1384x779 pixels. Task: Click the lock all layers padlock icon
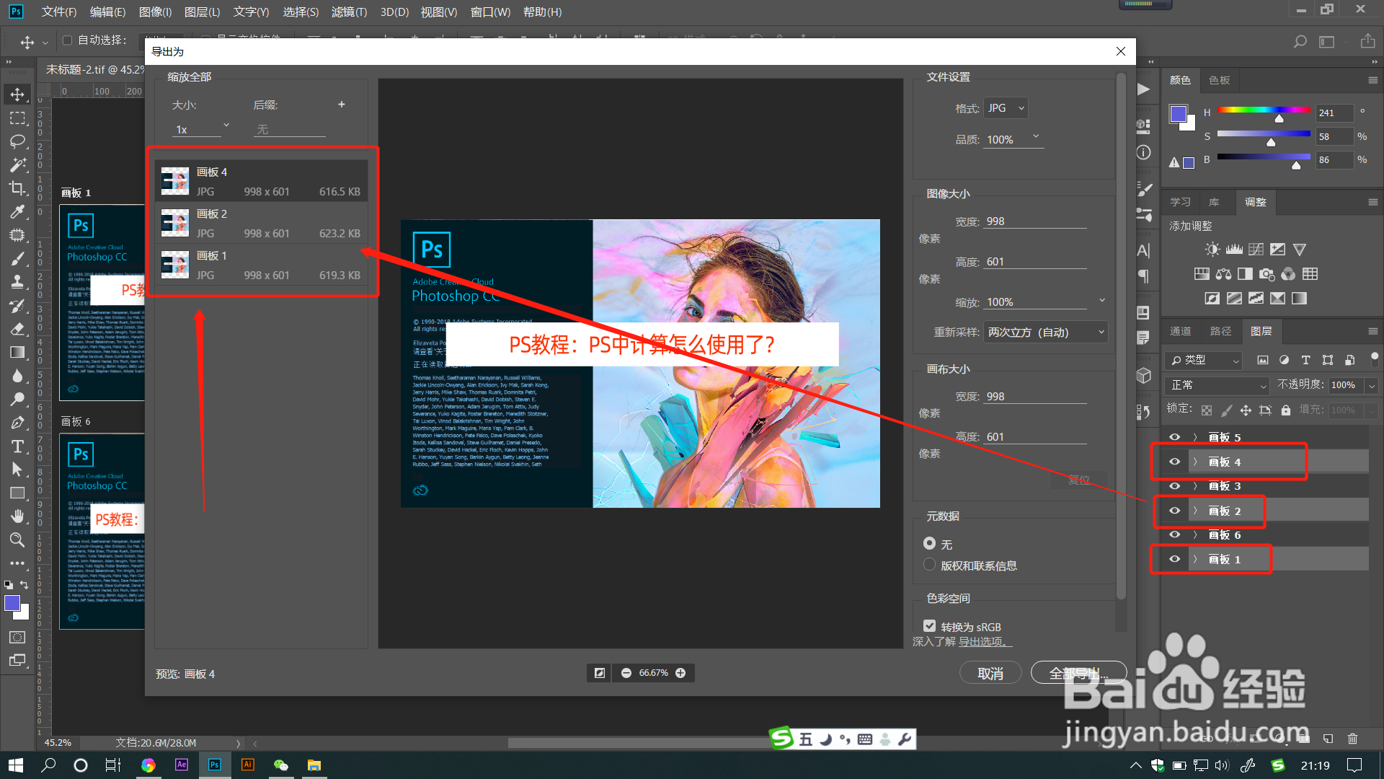click(x=1285, y=410)
